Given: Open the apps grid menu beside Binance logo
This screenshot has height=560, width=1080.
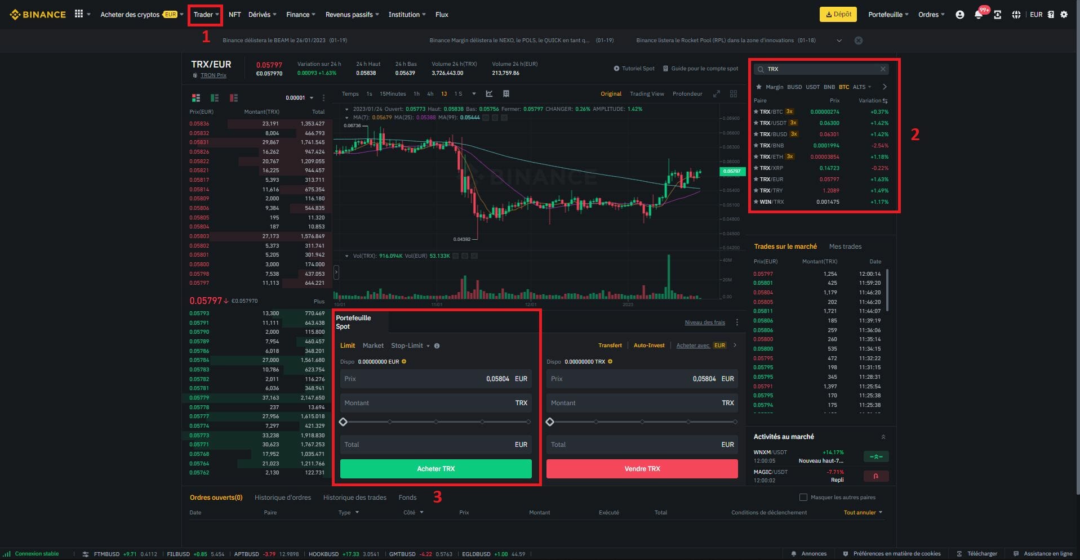Looking at the screenshot, I should (x=79, y=14).
